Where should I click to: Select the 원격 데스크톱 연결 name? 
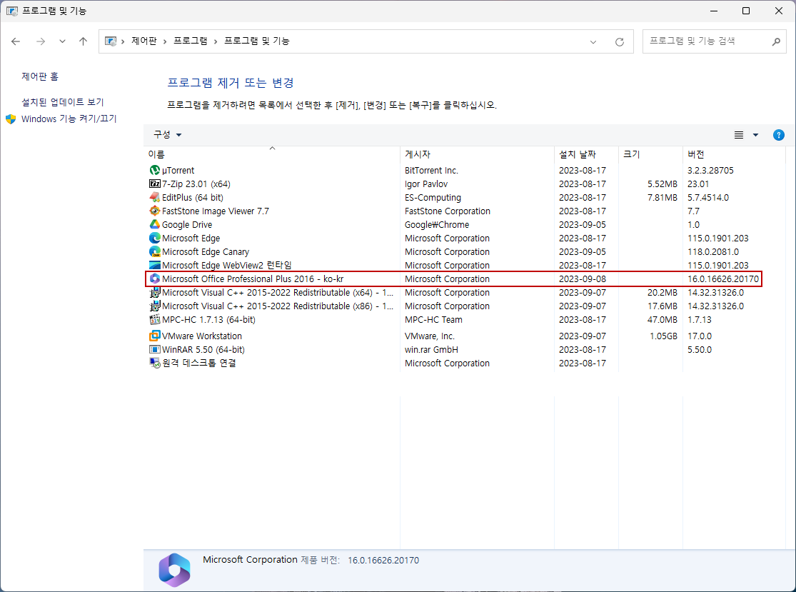(x=199, y=363)
